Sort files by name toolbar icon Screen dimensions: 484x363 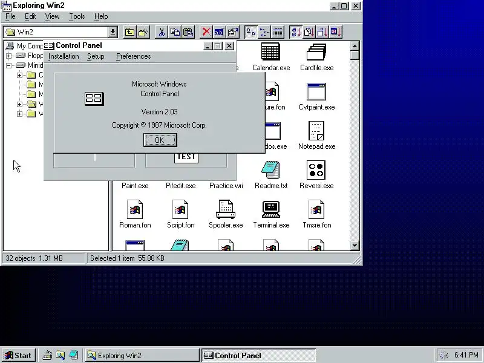pyautogui.click(x=296, y=32)
